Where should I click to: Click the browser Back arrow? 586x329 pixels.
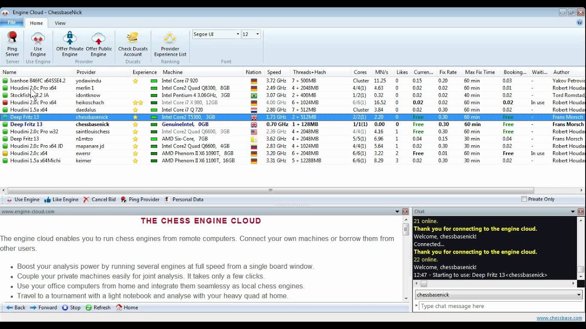pyautogui.click(x=10, y=308)
